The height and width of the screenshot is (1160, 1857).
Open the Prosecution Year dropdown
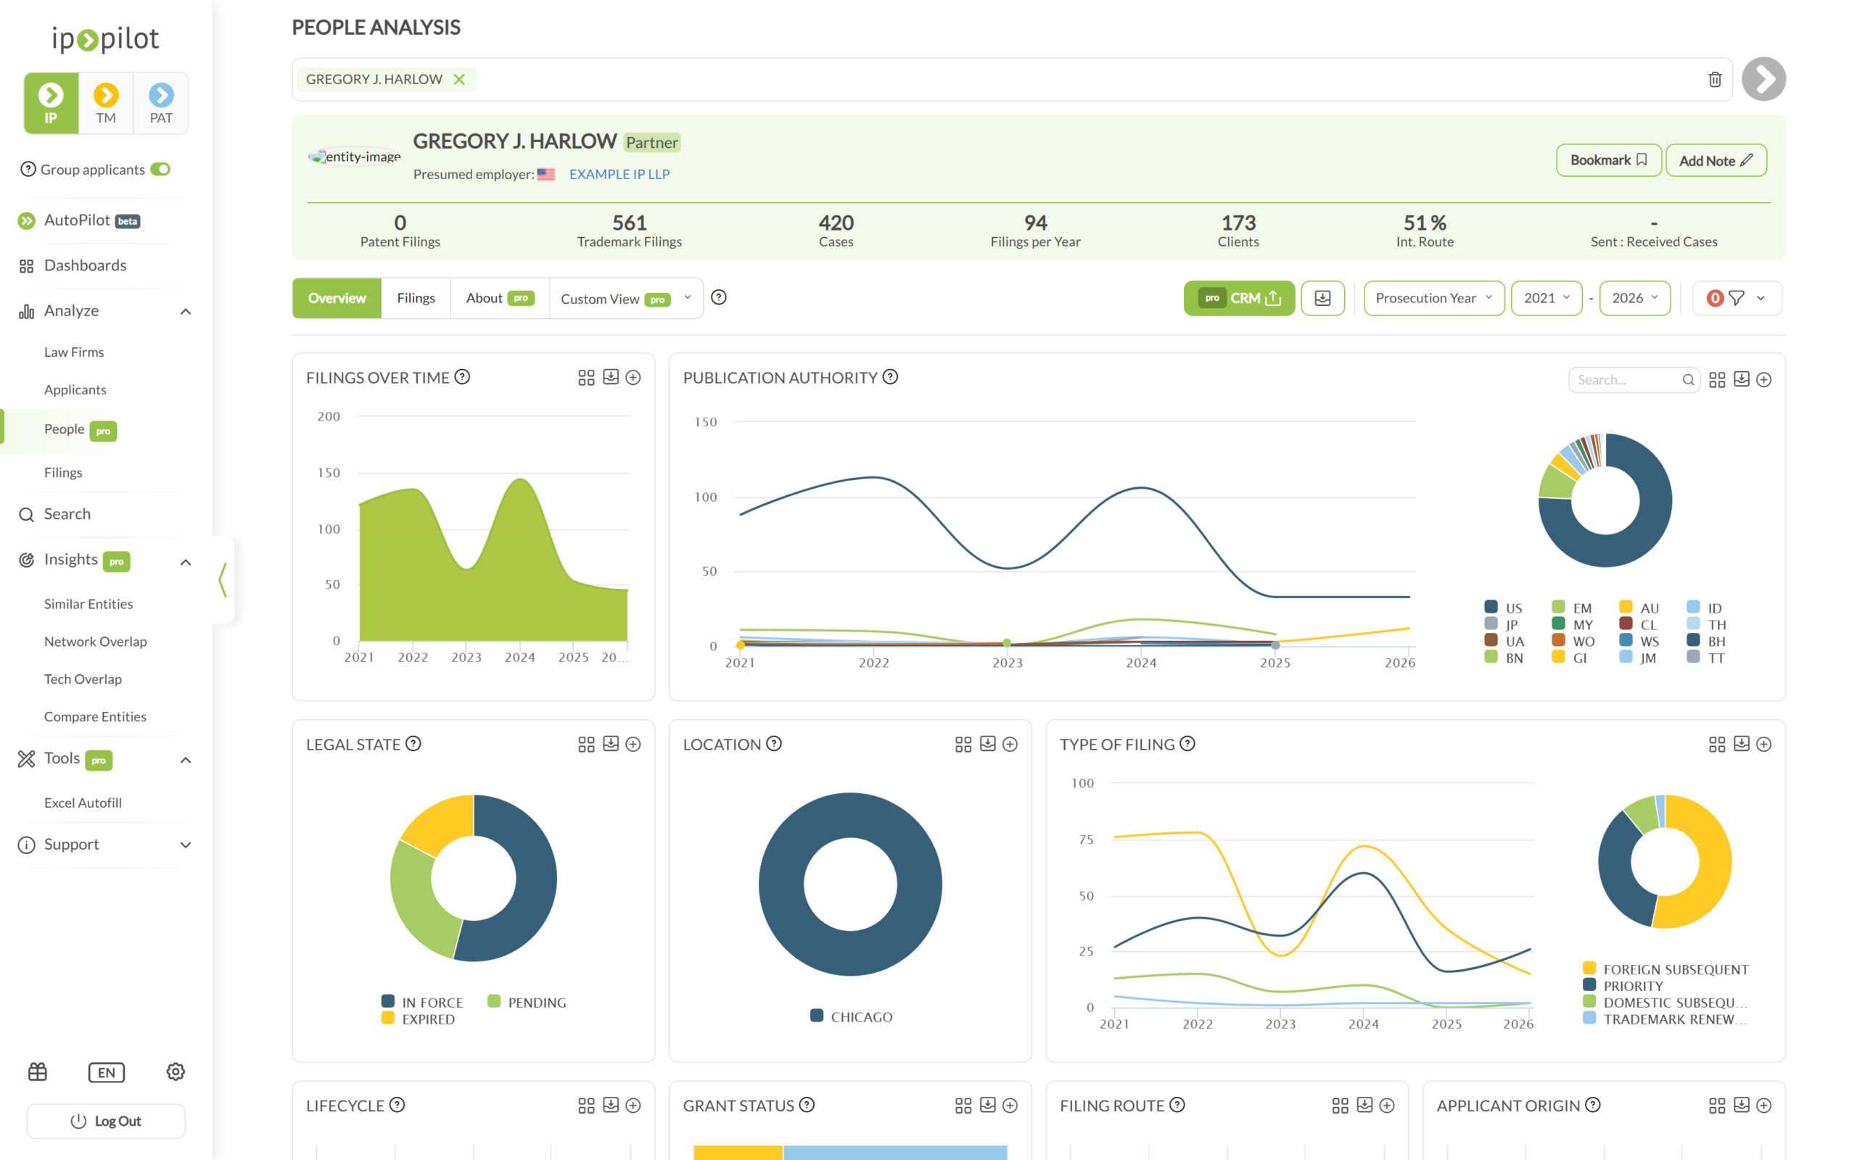tap(1433, 298)
